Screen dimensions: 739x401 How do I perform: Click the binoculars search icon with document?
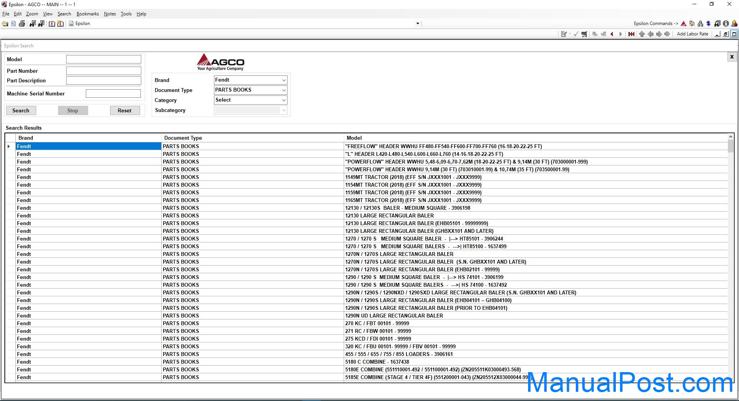[x=41, y=24]
